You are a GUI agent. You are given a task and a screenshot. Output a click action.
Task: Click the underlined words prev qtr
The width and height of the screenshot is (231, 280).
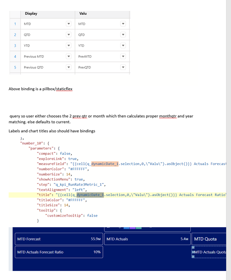pos(80,116)
